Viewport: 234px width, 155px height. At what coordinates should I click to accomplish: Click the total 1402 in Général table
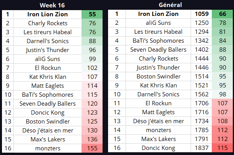coord(201,50)
